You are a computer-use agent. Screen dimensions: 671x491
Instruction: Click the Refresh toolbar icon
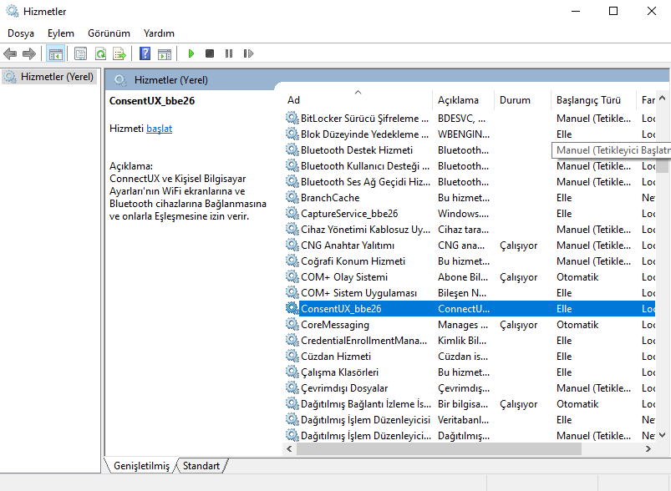pos(100,53)
